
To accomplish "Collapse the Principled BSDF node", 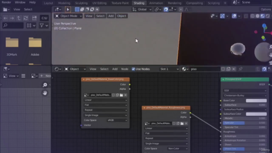I will [223, 79].
